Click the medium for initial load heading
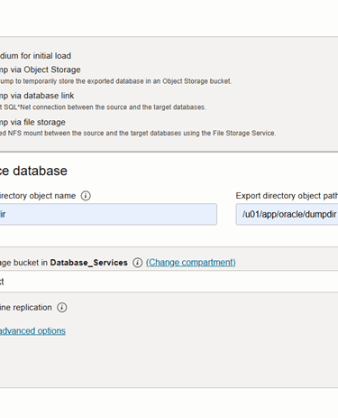 point(35,56)
